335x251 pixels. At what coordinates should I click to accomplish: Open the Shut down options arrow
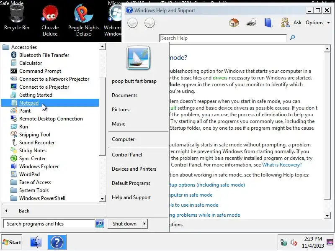coord(144,224)
